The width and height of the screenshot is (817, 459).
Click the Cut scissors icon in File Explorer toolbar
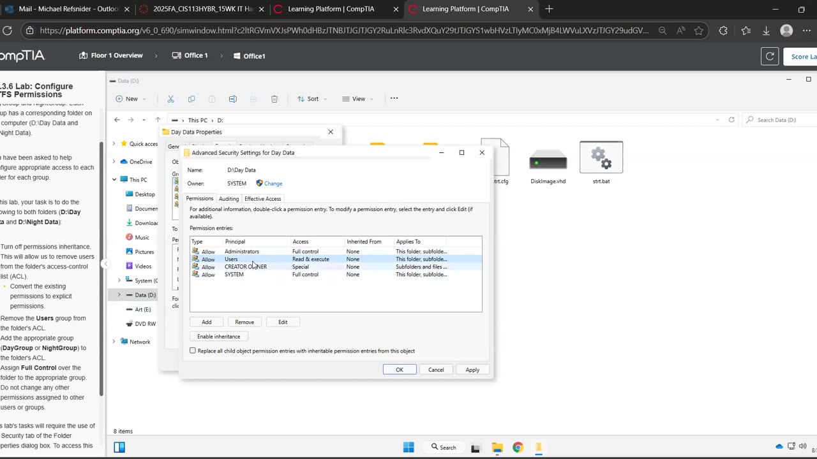pos(170,99)
